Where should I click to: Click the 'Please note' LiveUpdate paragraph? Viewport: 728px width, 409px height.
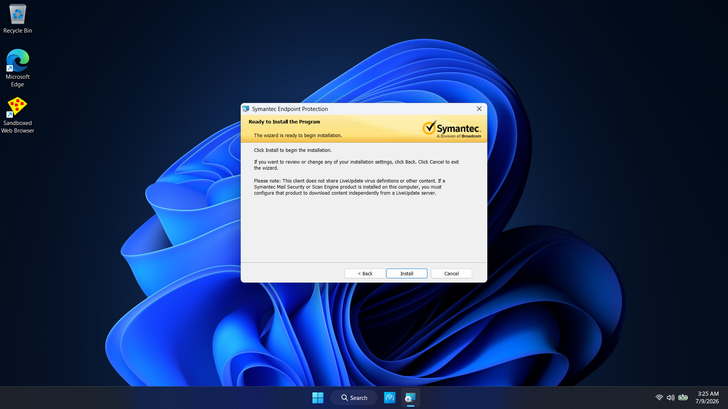tap(349, 187)
